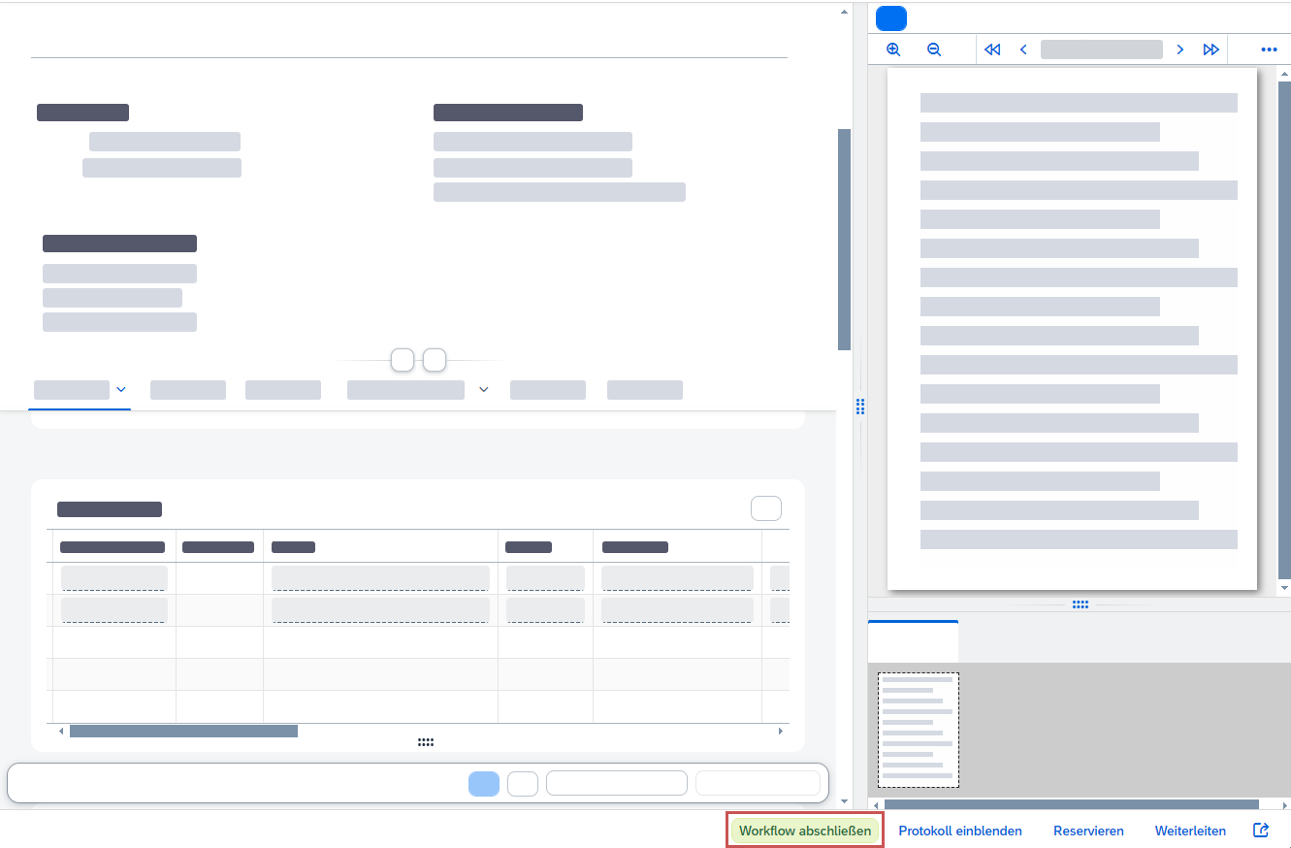Click the table settings button at top right

click(x=765, y=508)
